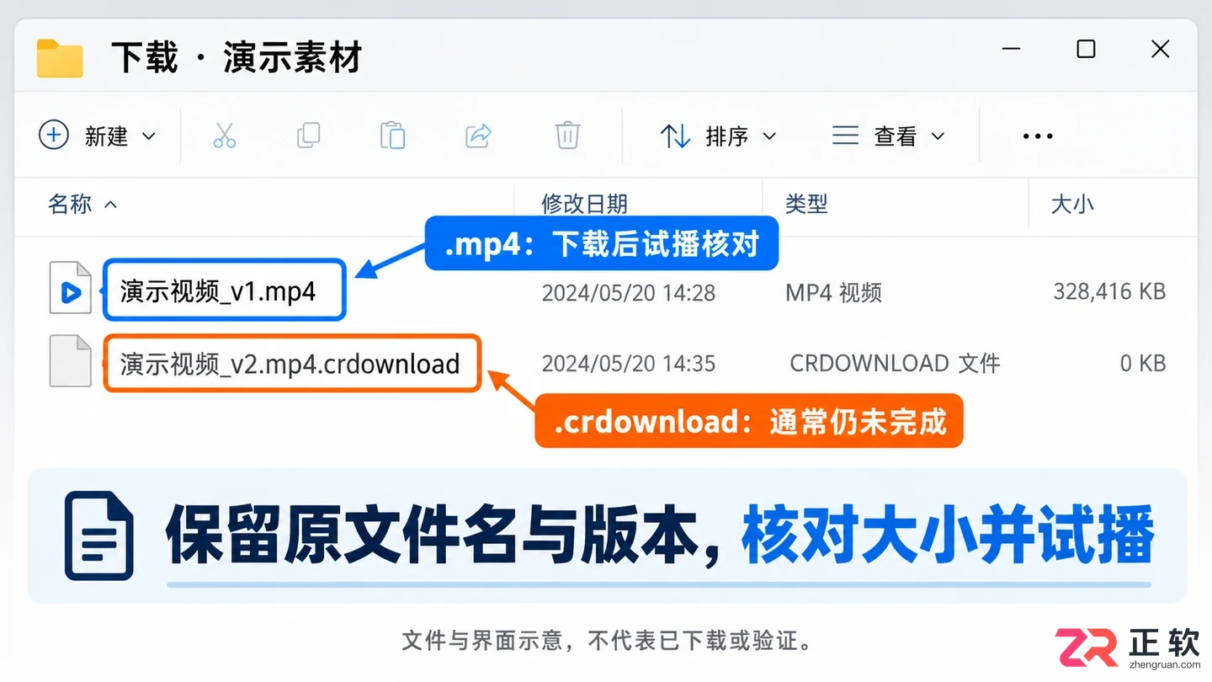The image size is (1212, 682).
Task: Sort by the 名称 column header
Action: [x=70, y=204]
